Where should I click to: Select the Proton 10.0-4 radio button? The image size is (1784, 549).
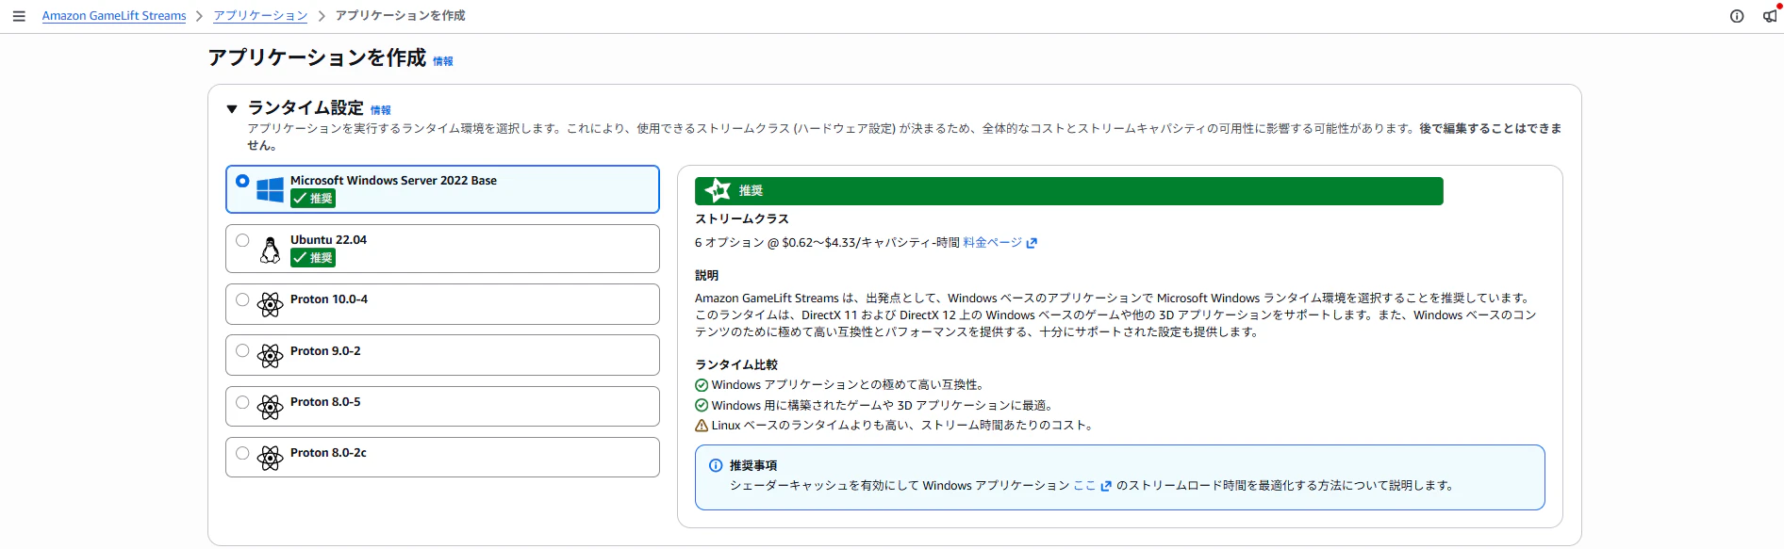[x=242, y=299]
